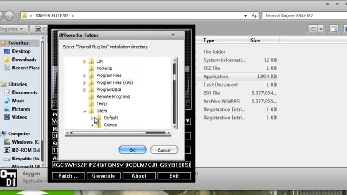
Task: Open Music library in sidebar
Action: (18, 101)
